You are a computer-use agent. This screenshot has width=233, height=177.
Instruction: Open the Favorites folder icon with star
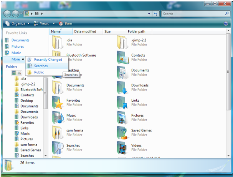[x=58, y=103]
